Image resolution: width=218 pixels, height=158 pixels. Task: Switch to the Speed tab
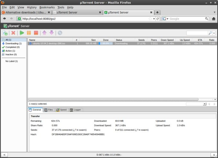62,110
